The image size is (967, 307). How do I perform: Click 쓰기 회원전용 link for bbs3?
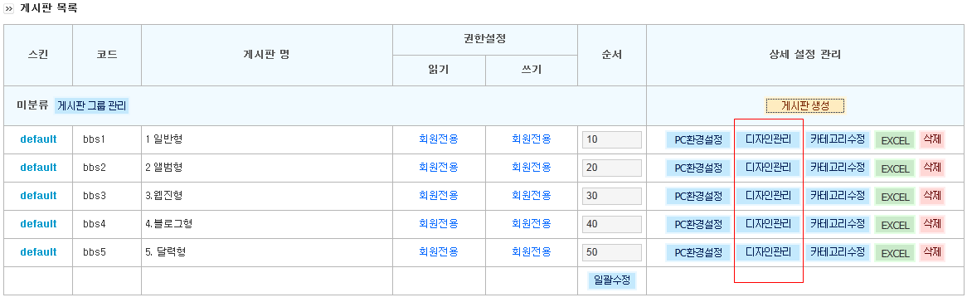[532, 196]
